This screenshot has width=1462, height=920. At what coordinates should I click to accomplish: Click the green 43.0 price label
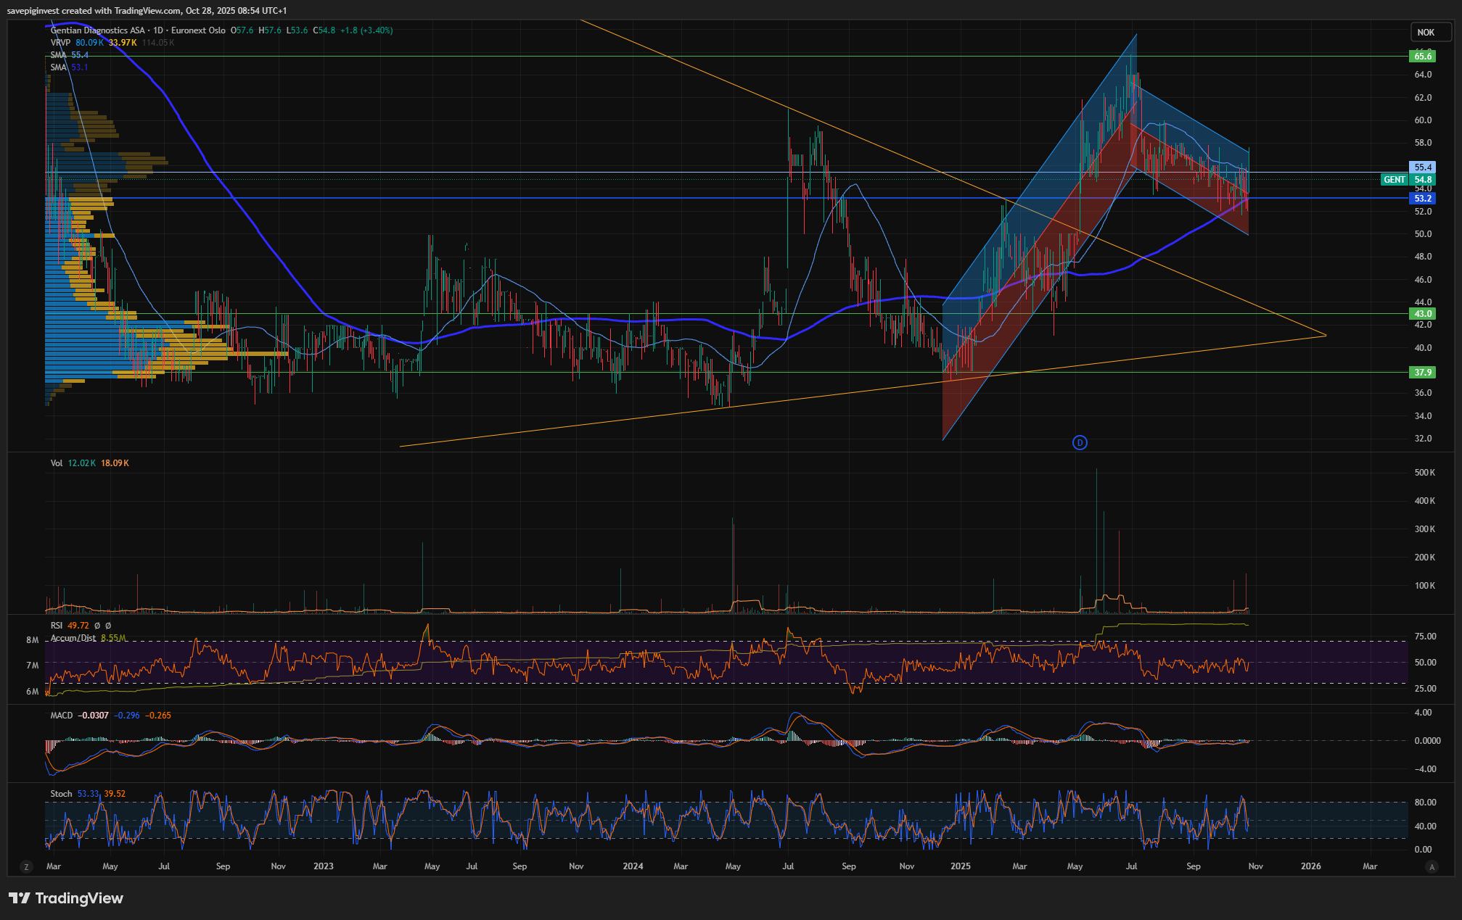(x=1422, y=314)
